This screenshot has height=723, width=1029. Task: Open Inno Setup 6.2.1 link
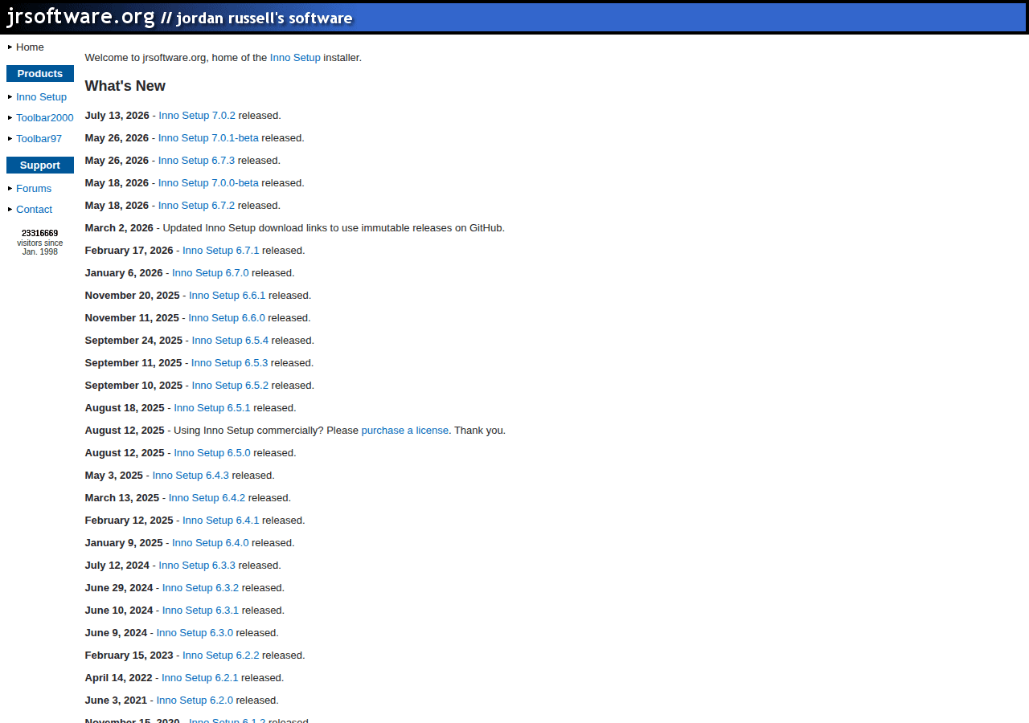coord(200,678)
